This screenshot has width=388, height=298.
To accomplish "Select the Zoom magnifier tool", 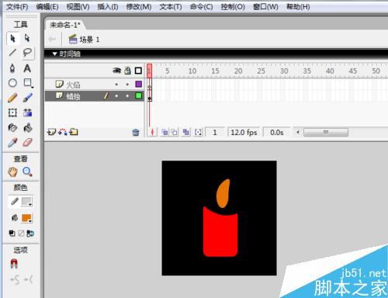I will [x=27, y=172].
